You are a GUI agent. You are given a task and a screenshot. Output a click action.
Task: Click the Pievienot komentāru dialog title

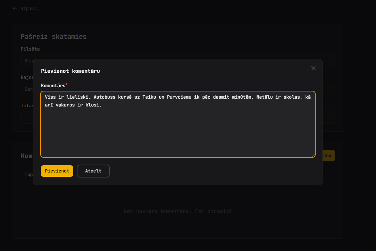tap(70, 71)
